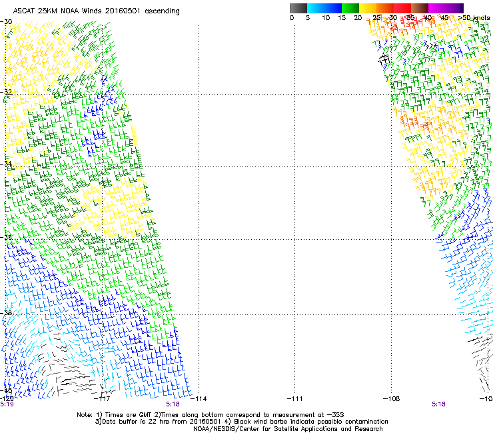
Task: Click the colorbar label 15
Action: (x=342, y=18)
